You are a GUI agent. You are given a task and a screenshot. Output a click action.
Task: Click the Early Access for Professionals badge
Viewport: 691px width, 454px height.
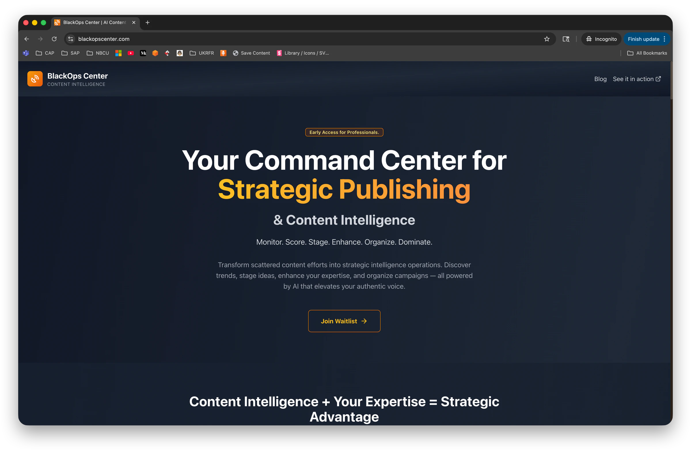[344, 132]
